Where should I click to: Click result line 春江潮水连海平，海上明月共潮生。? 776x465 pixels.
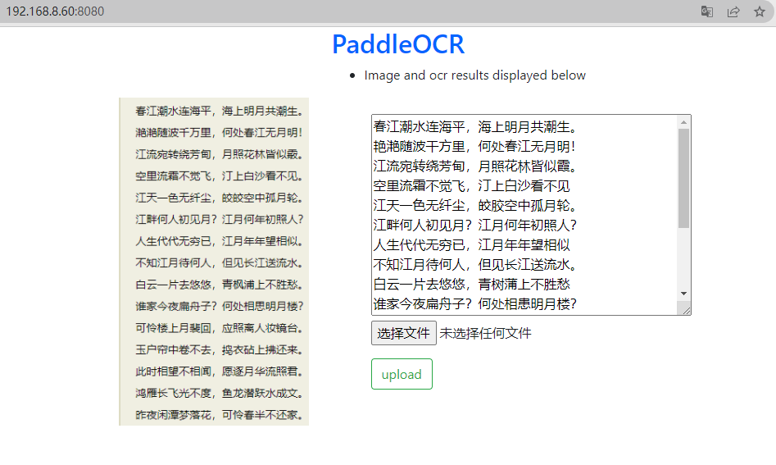(x=475, y=127)
